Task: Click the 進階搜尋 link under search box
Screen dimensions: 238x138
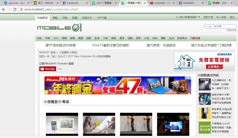Action: tap(231, 30)
